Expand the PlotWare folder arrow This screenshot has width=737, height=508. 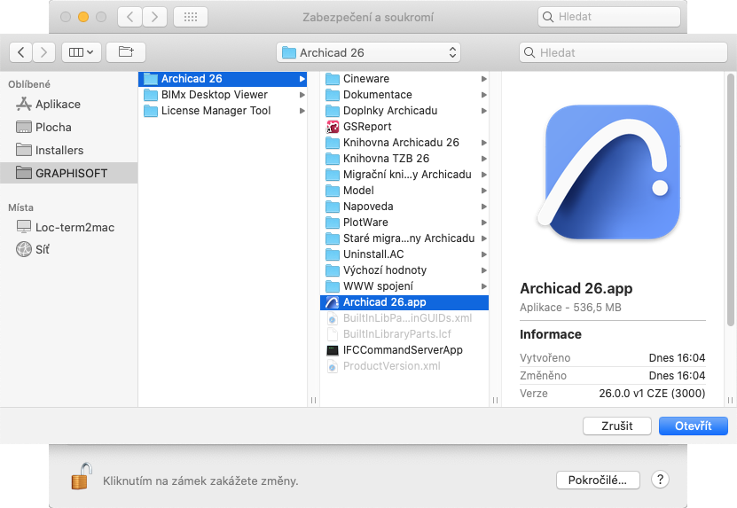pyautogui.click(x=483, y=223)
